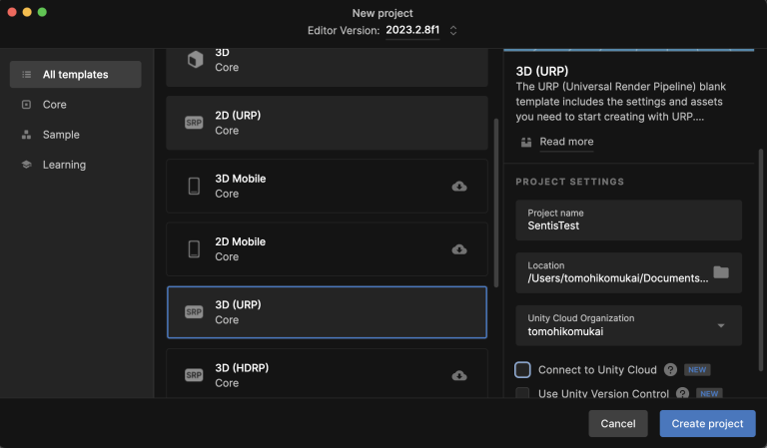The height and width of the screenshot is (448, 767).
Task: Click the Cancel button
Action: pos(618,423)
